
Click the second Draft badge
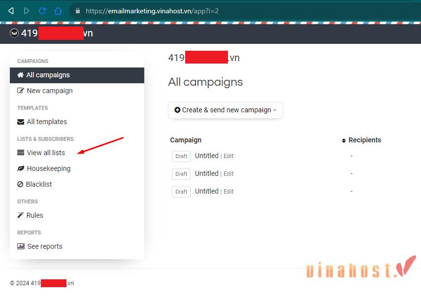click(x=181, y=174)
